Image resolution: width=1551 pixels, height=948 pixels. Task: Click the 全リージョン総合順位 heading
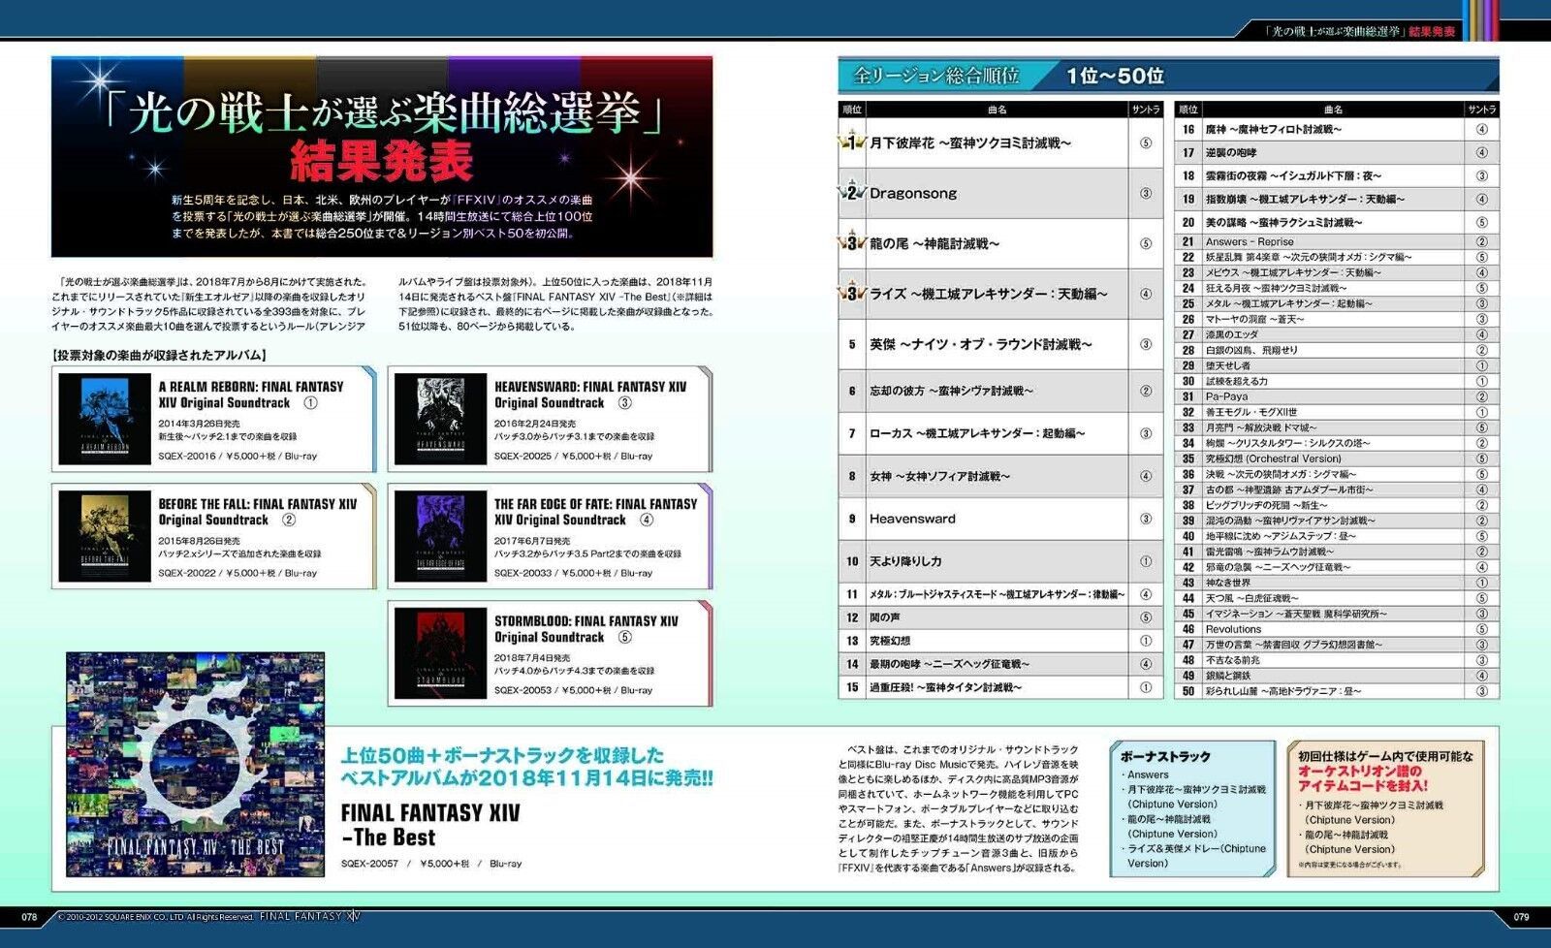(935, 76)
